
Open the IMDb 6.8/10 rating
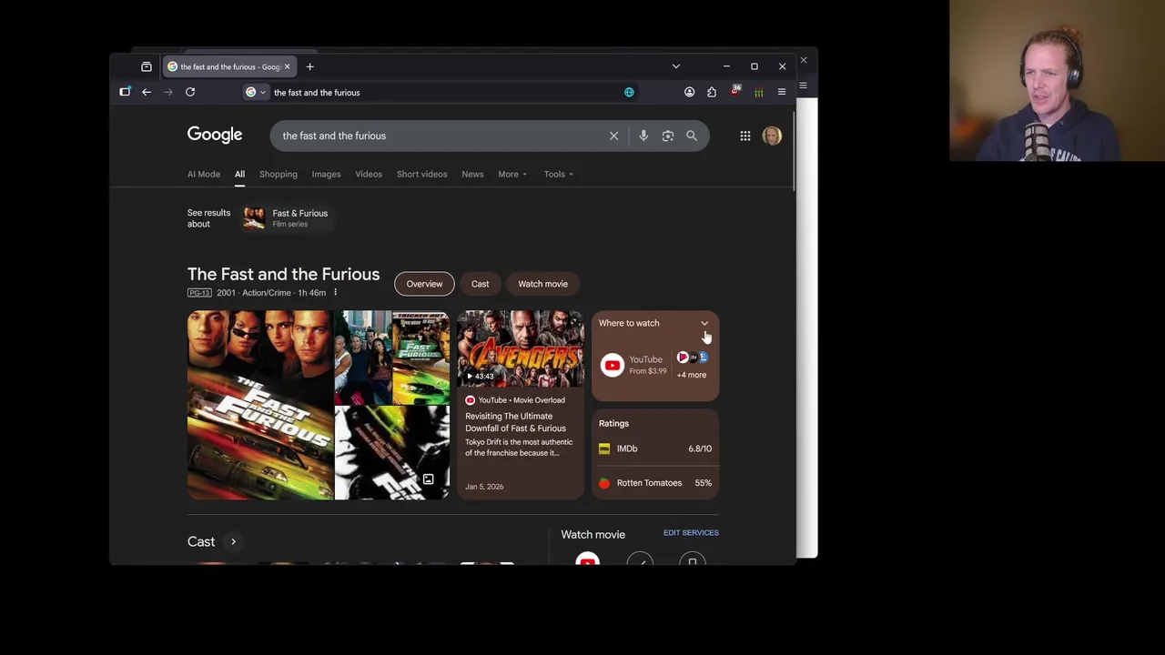click(x=655, y=448)
